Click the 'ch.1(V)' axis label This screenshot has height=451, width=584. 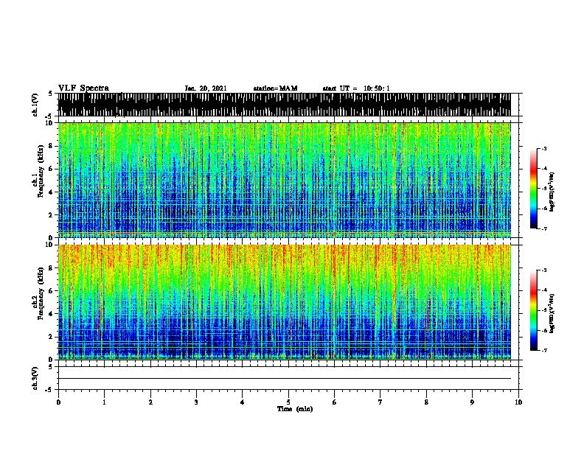pos(35,105)
